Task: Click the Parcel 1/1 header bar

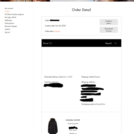Action: [81, 43]
